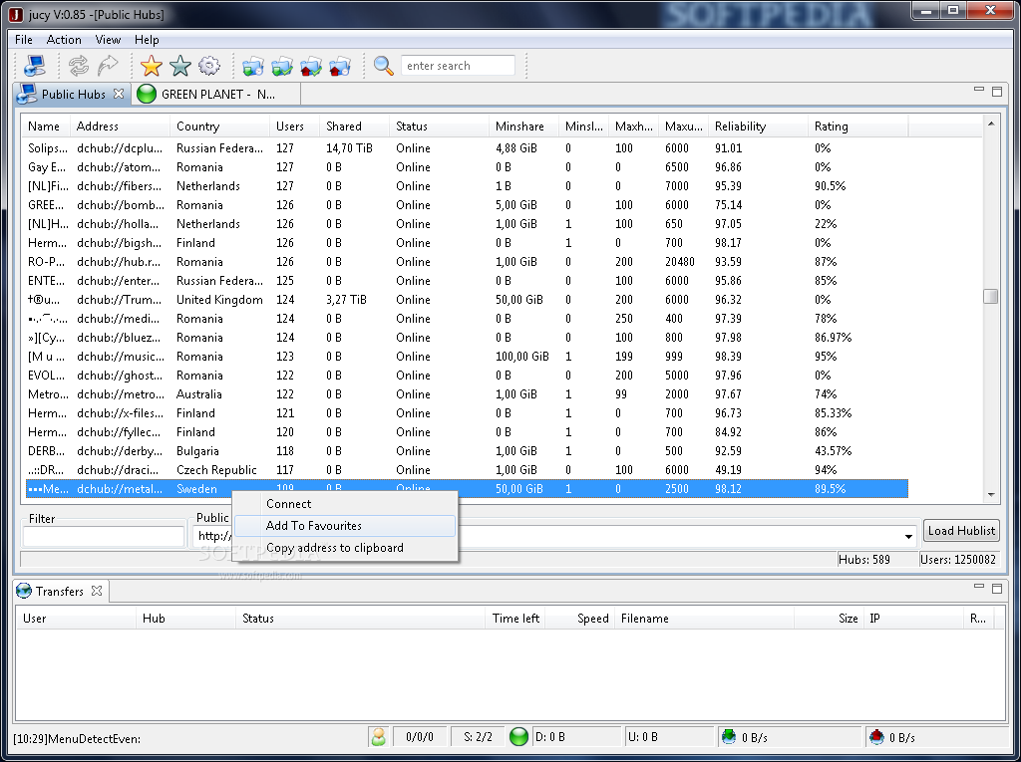Image resolution: width=1021 pixels, height=762 pixels.
Task: Select the Public Hubs tab
Action: point(72,95)
